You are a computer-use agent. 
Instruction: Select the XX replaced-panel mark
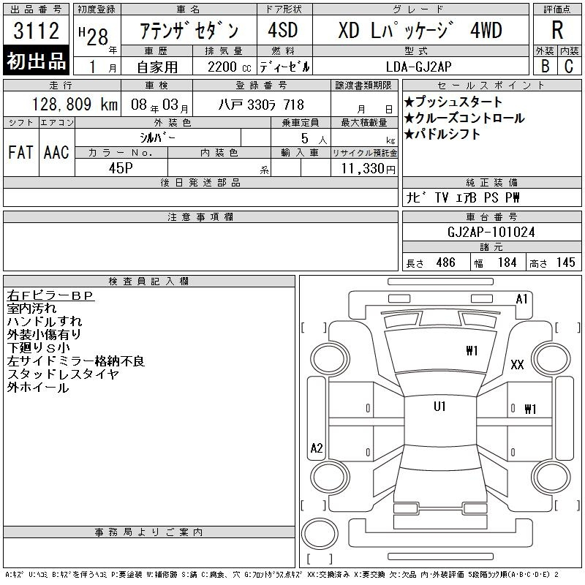(517, 365)
